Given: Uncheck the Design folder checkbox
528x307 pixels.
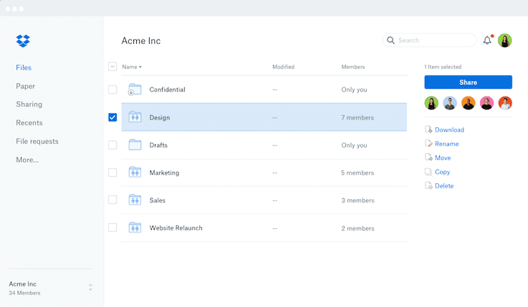Looking at the screenshot, I should pos(112,117).
